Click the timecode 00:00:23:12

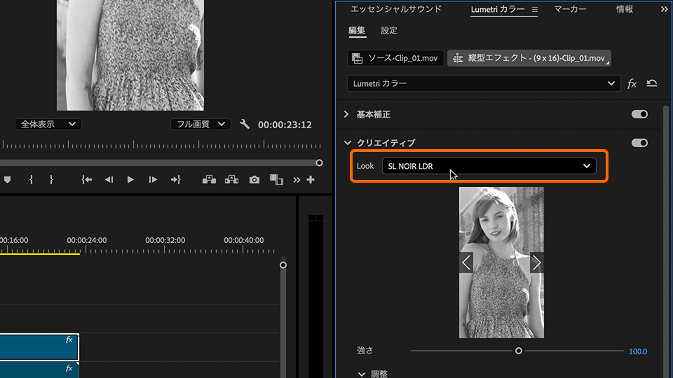click(x=285, y=125)
